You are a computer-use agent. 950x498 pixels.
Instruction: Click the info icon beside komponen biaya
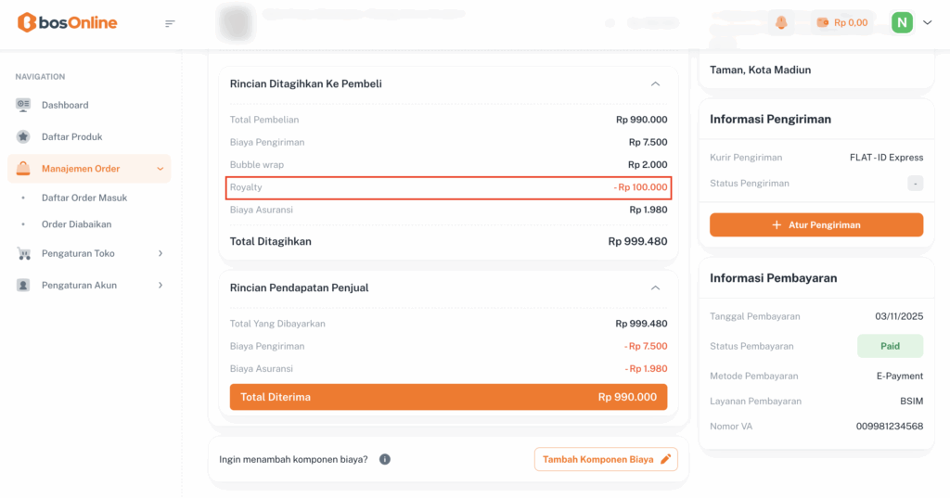click(385, 459)
